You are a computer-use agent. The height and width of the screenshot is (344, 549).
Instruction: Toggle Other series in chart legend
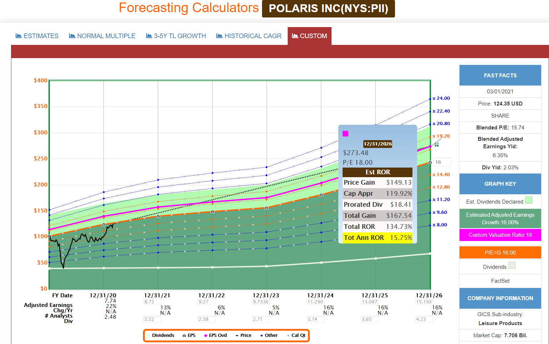(x=269, y=335)
